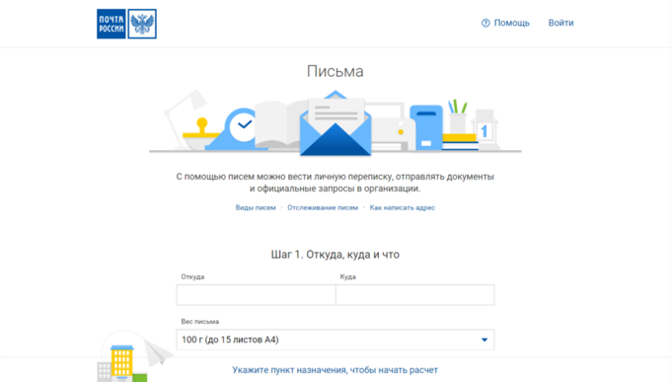
Task: Click Укажите пункт назначения prompt text
Action: 335,370
